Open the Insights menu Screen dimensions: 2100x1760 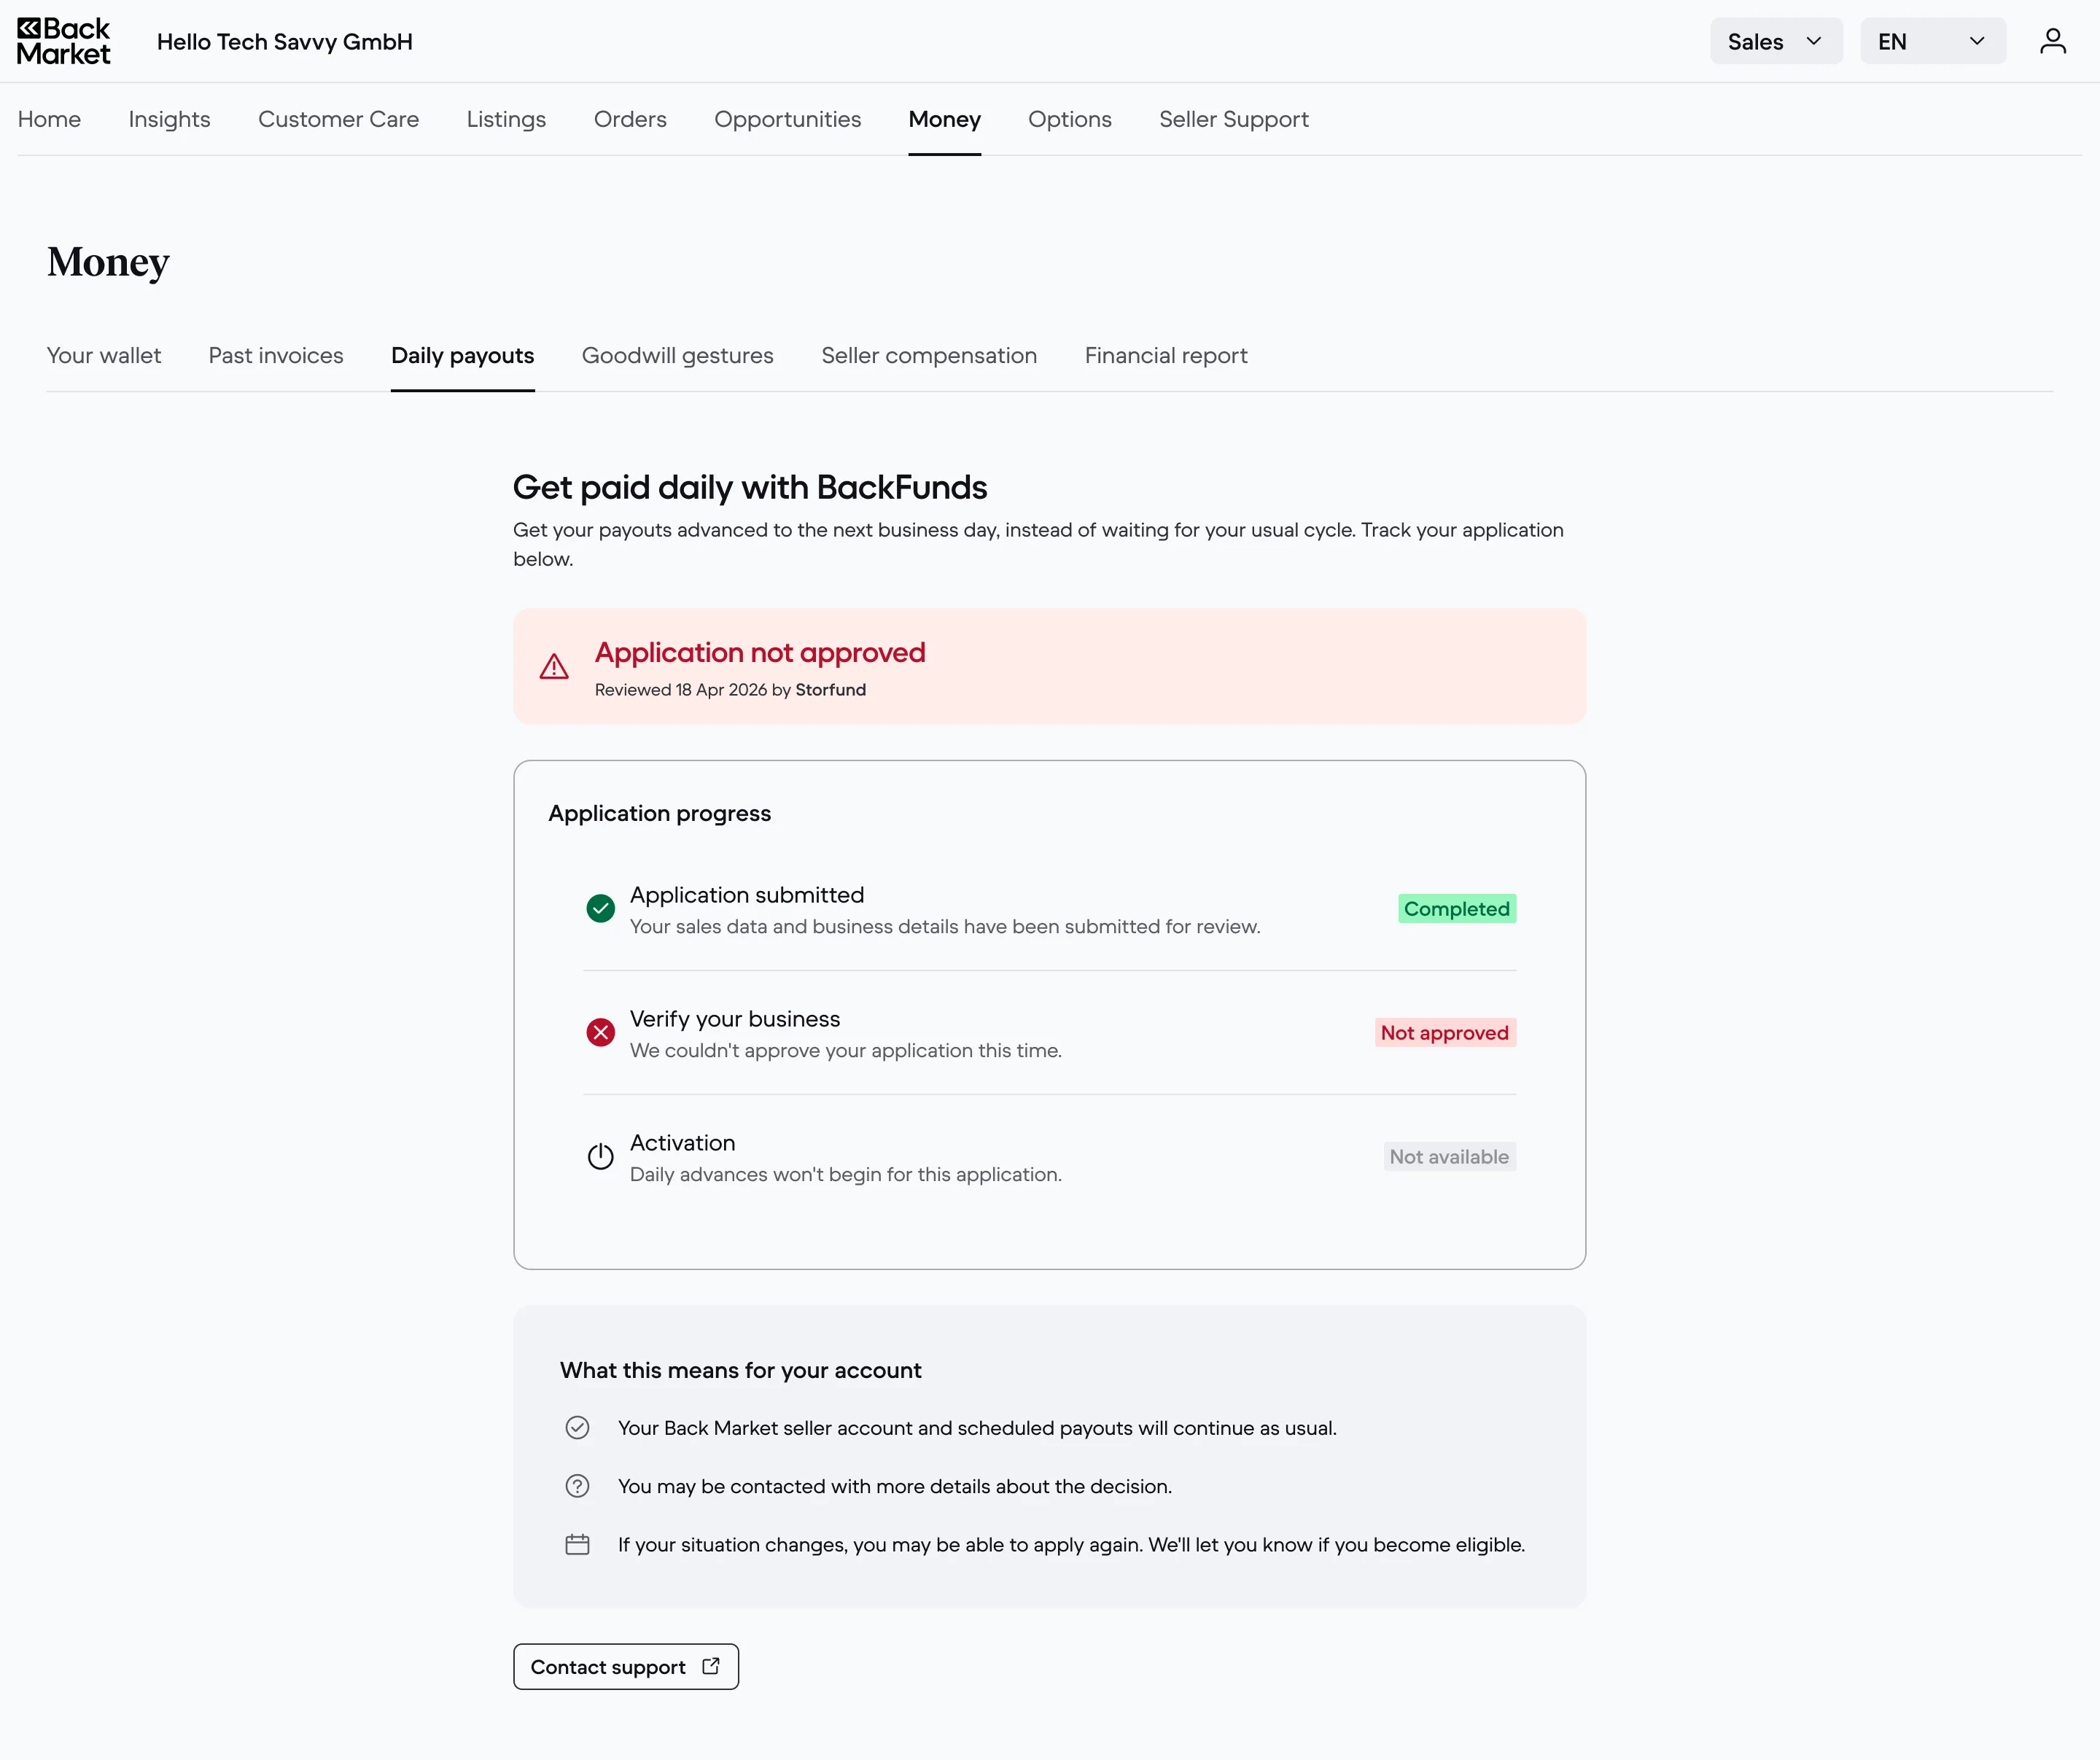169,119
